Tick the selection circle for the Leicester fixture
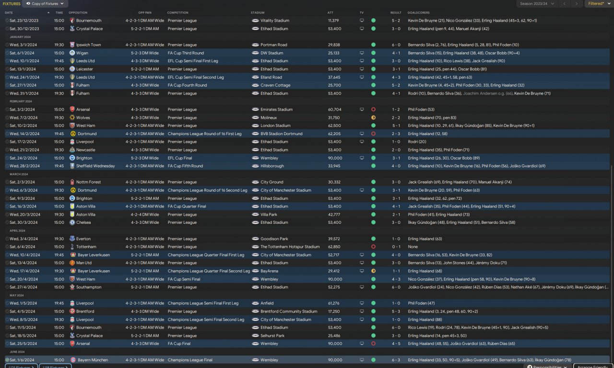The width and height of the screenshot is (614, 368). point(7,69)
